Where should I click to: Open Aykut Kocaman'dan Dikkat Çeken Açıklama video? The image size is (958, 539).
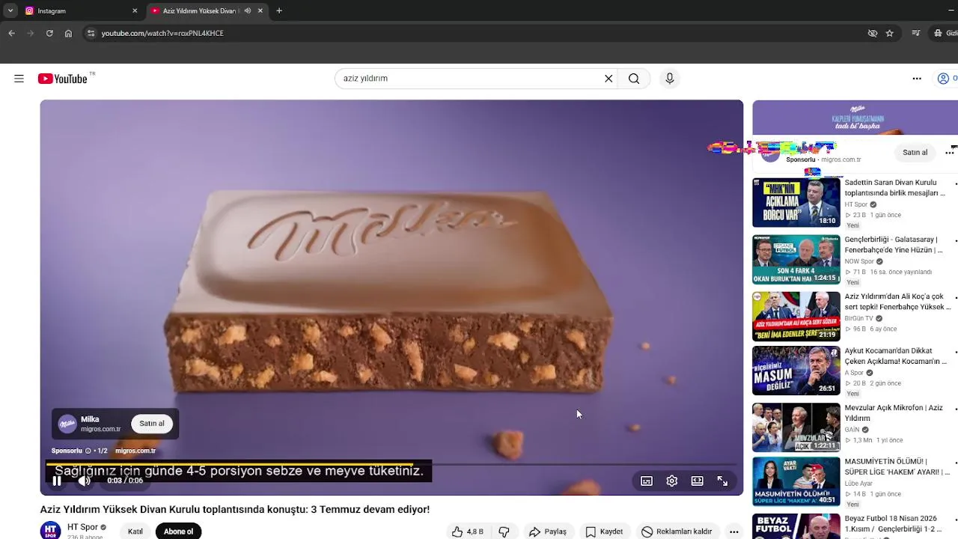click(896, 356)
